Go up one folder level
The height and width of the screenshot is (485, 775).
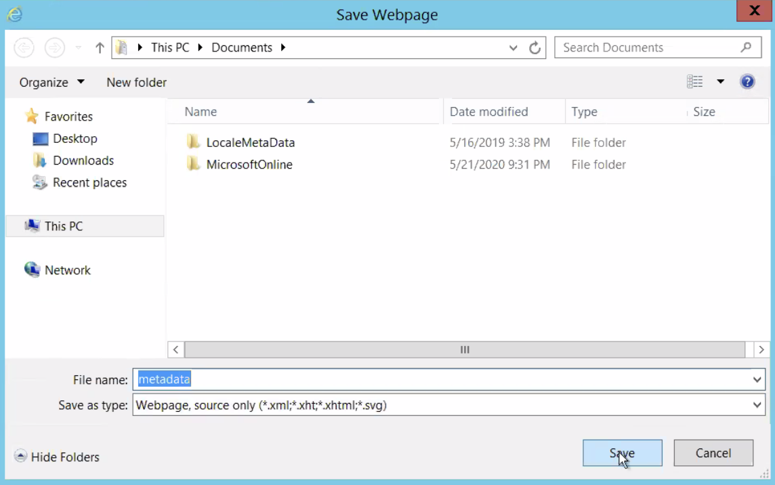(99, 47)
